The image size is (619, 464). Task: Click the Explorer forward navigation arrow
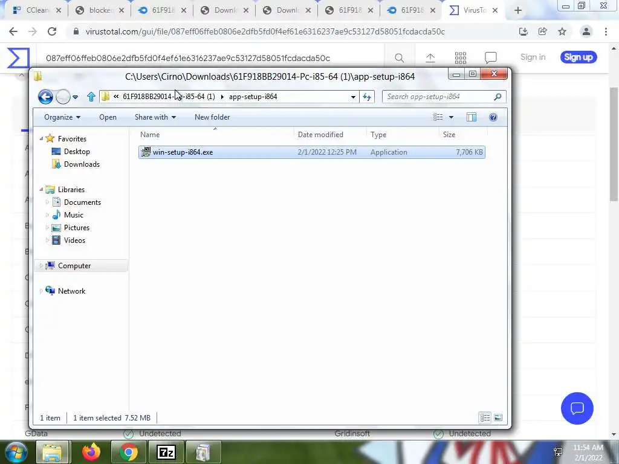63,97
